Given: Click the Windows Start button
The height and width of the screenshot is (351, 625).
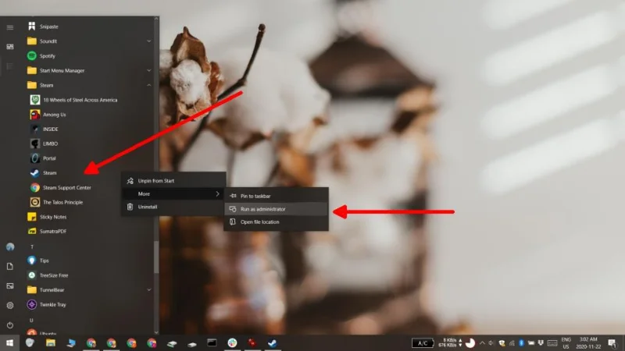Looking at the screenshot, I should click(x=9, y=343).
